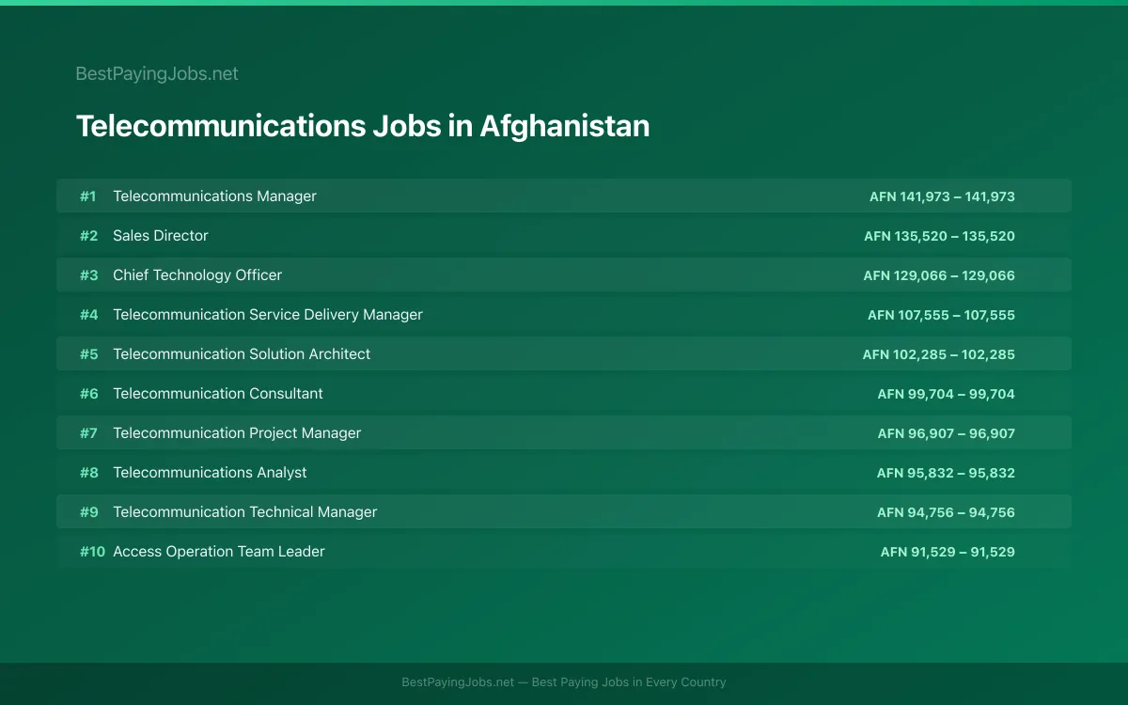Image resolution: width=1128 pixels, height=705 pixels.
Task: Click salary AFN 102,285 – 102,285
Action: coord(939,354)
